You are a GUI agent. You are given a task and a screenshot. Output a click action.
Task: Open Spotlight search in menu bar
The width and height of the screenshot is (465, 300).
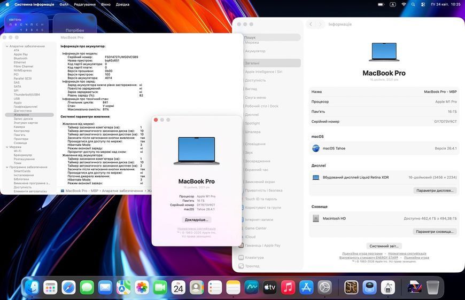pyautogui.click(x=413, y=4)
